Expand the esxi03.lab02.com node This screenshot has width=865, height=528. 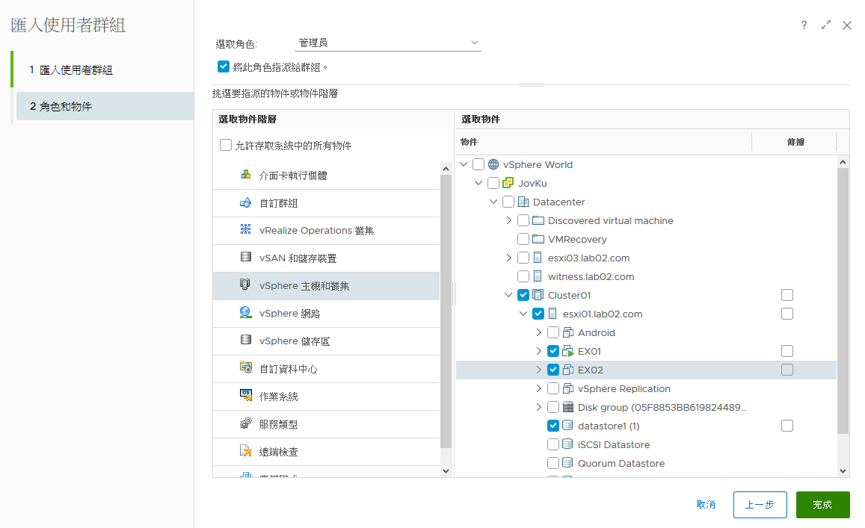508,258
